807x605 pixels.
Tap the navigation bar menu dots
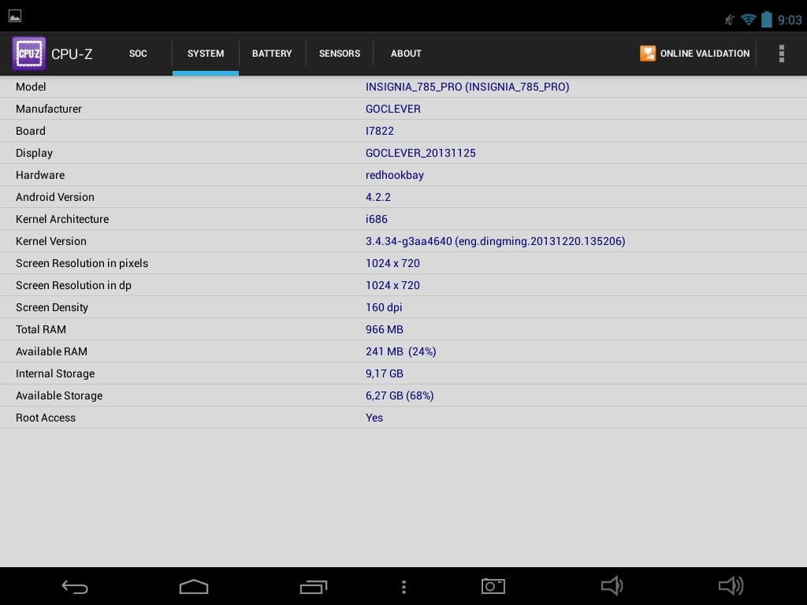tap(404, 587)
